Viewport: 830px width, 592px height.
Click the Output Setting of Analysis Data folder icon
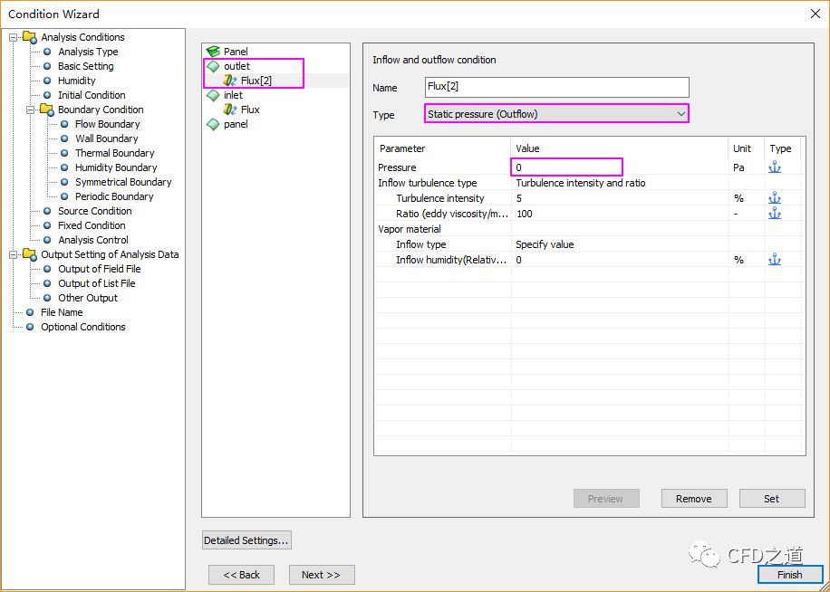click(x=30, y=254)
